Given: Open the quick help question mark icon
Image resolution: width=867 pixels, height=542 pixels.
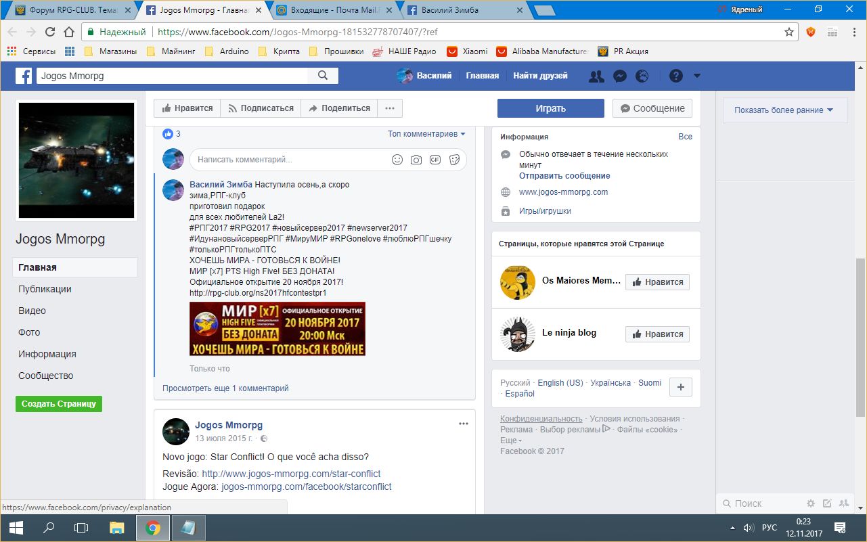Looking at the screenshot, I should coord(676,76).
